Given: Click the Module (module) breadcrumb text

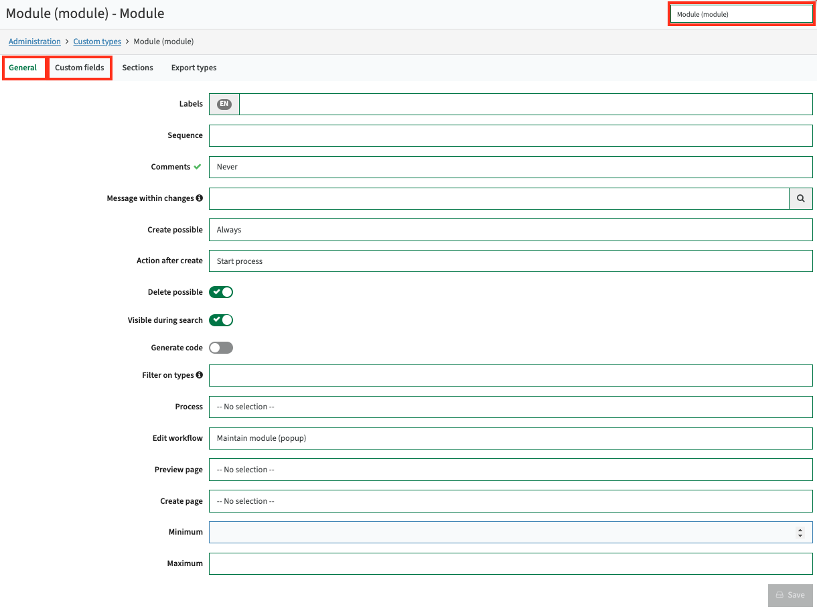Looking at the screenshot, I should [164, 42].
